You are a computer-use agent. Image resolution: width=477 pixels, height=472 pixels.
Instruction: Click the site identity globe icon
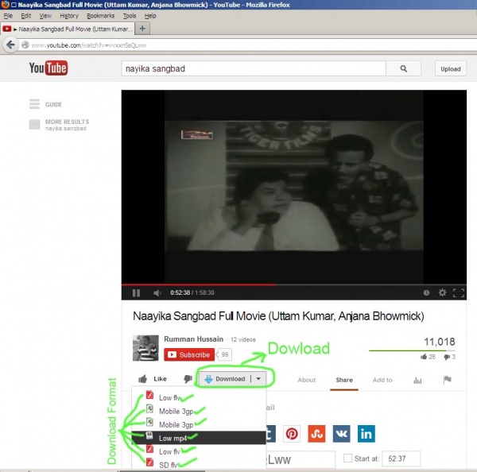[25, 45]
